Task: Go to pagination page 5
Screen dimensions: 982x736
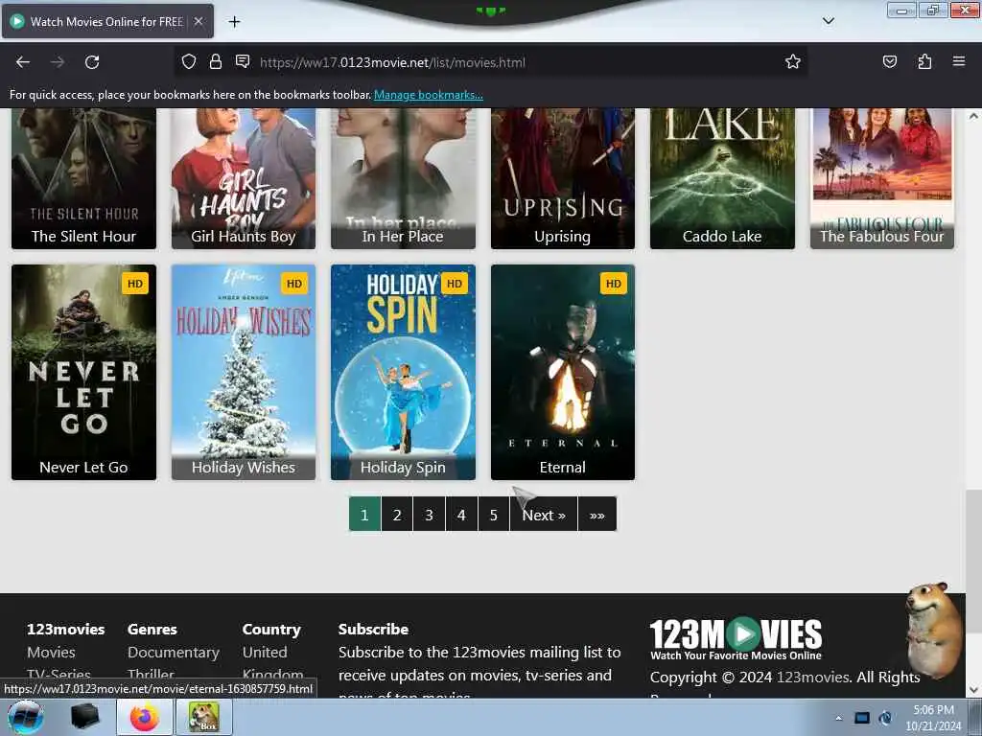Action: click(x=494, y=515)
